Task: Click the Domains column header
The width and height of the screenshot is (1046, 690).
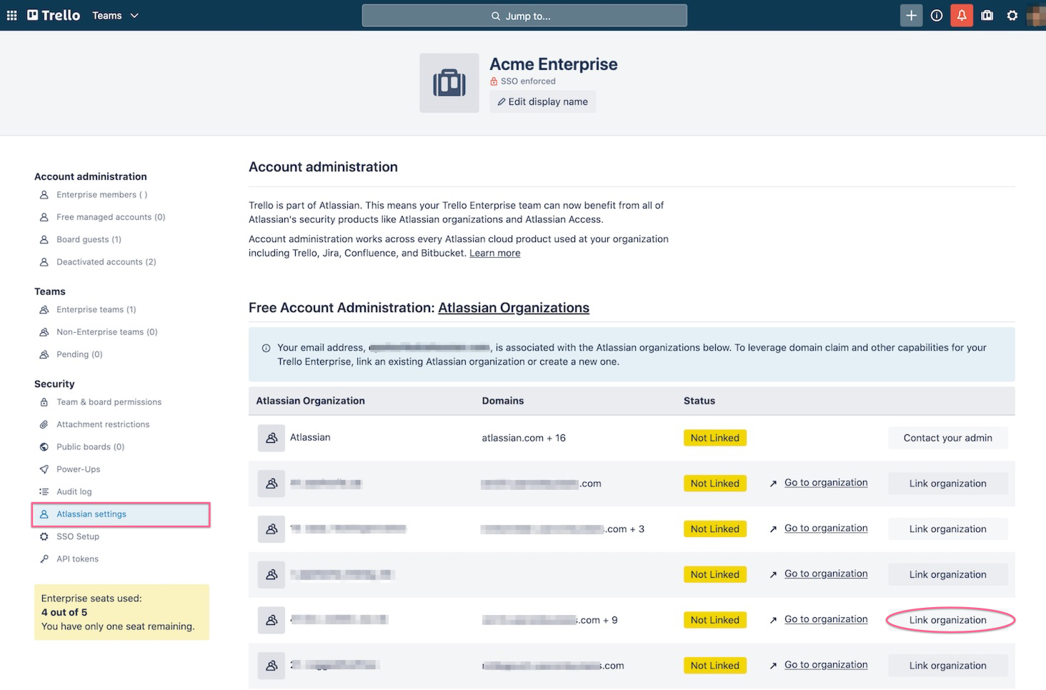Action: (x=502, y=401)
